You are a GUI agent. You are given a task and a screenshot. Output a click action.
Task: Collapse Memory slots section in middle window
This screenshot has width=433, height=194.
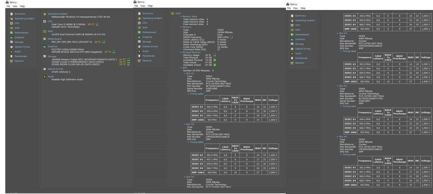click(181, 16)
